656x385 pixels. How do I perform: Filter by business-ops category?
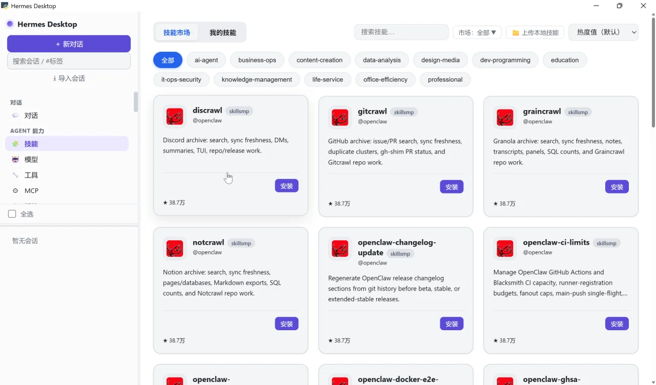click(257, 60)
